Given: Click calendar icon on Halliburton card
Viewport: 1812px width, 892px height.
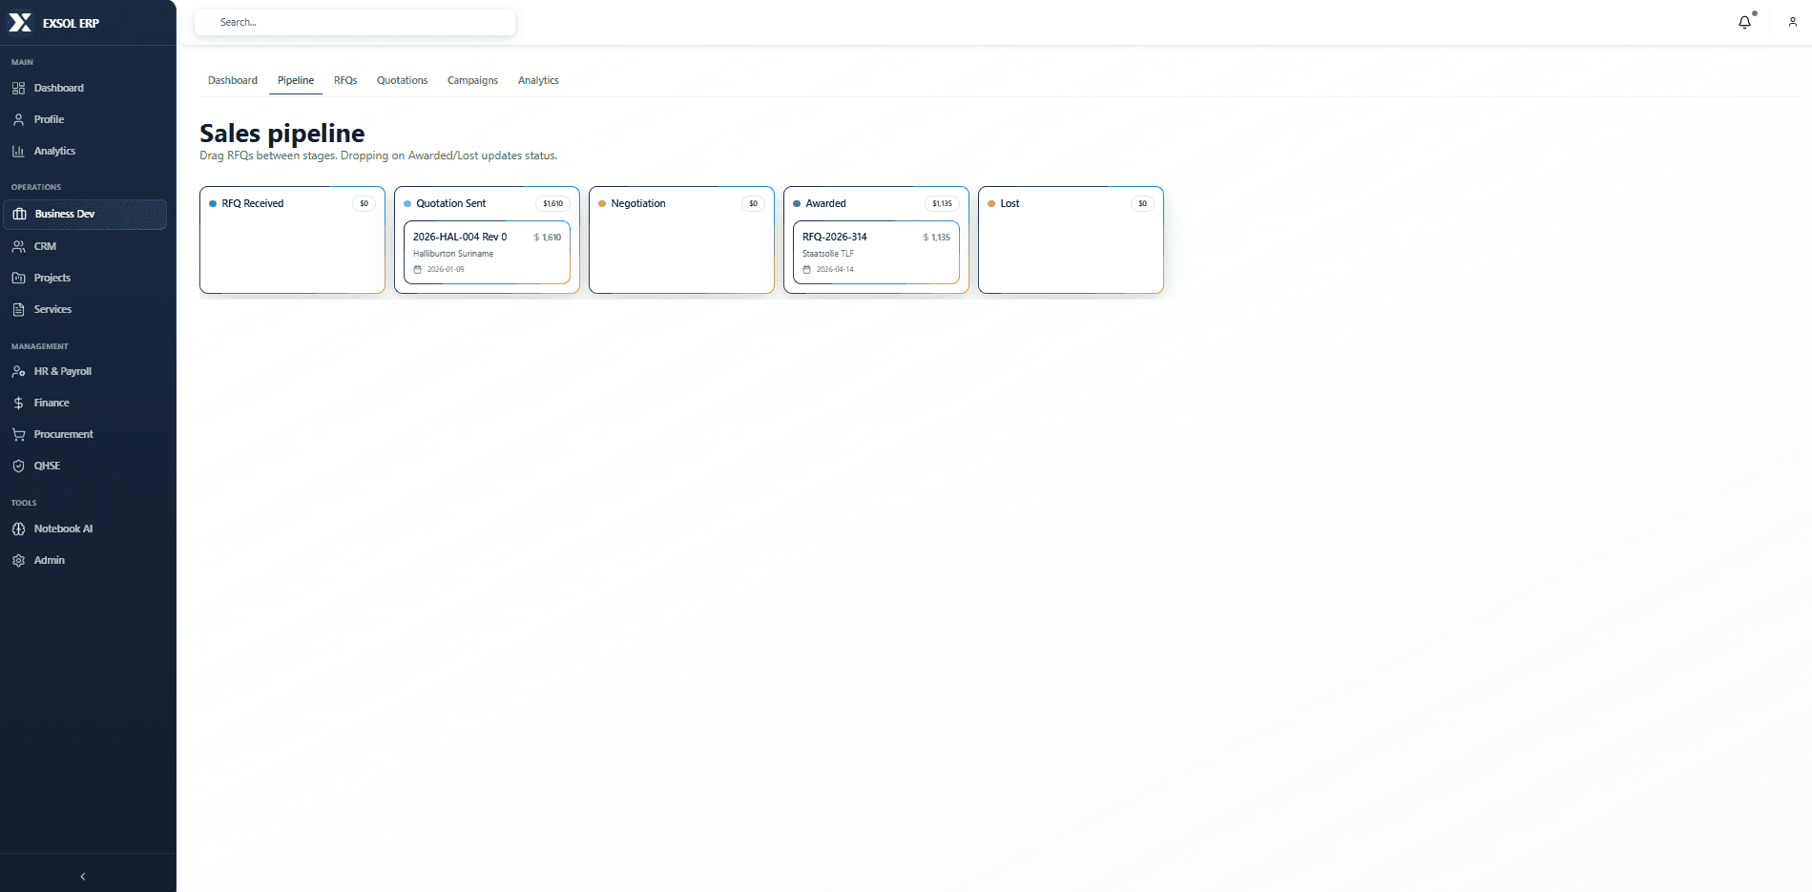Looking at the screenshot, I should pos(417,269).
